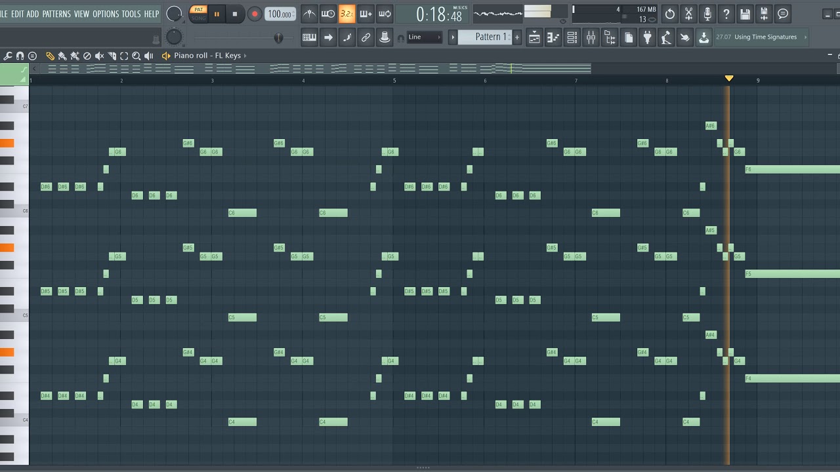Open the Mixer icon
Viewport: 840px width, 472px height.
click(591, 37)
